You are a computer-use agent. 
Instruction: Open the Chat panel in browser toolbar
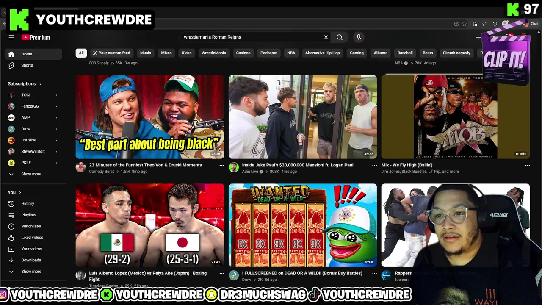(x=531, y=24)
